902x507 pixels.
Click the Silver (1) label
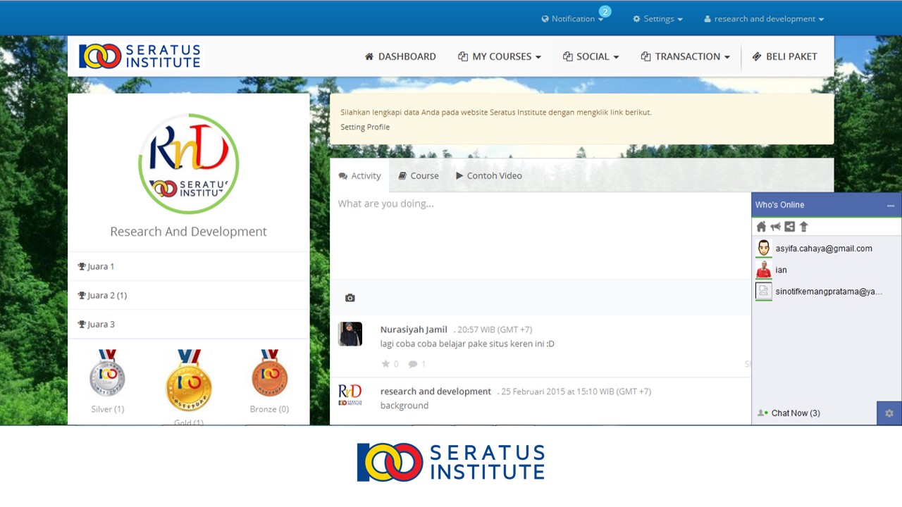coord(107,409)
